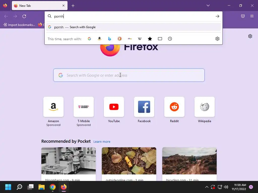
Task: Open Save to Pocket icon
Action: tap(243, 16)
